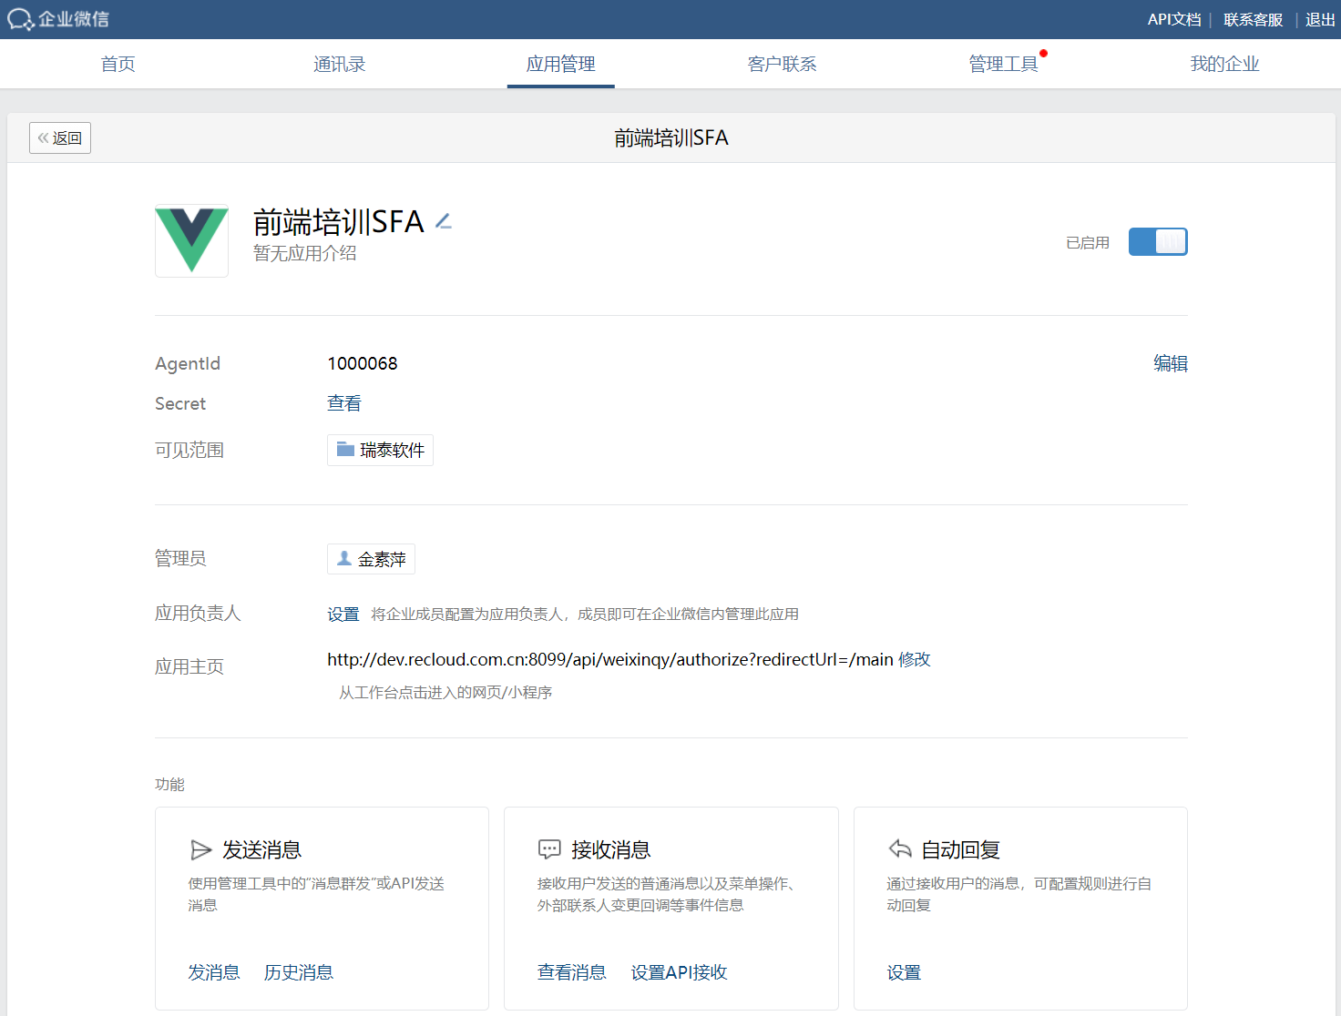Click the red notification dot on 管理工具
The image size is (1341, 1016).
pos(1043,53)
